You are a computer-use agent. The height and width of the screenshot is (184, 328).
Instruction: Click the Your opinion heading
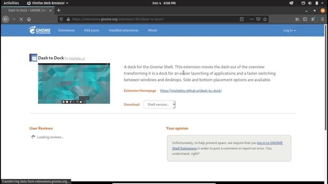click(177, 128)
